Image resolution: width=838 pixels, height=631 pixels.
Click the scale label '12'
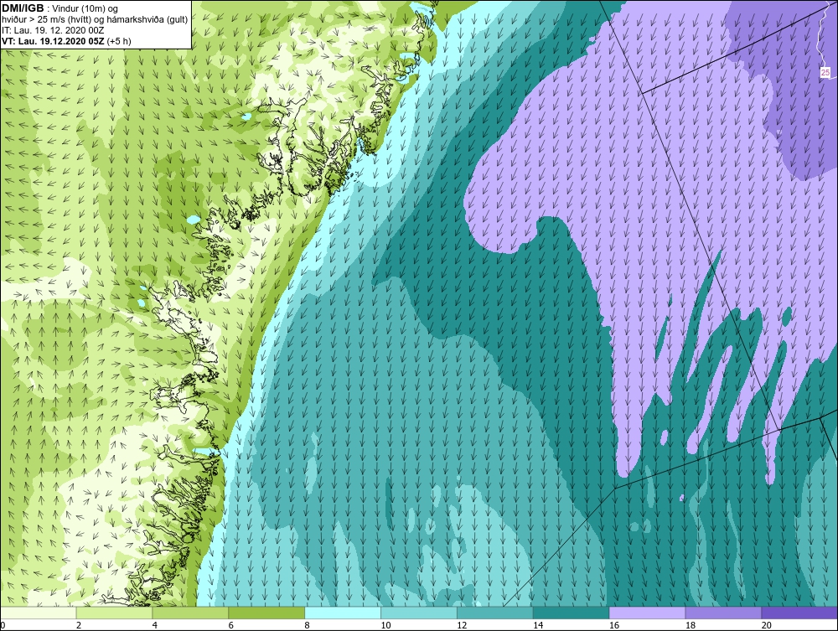tap(462, 625)
